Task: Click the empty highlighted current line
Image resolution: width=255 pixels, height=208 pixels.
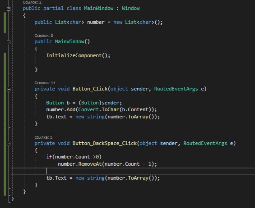Action: pos(133,171)
